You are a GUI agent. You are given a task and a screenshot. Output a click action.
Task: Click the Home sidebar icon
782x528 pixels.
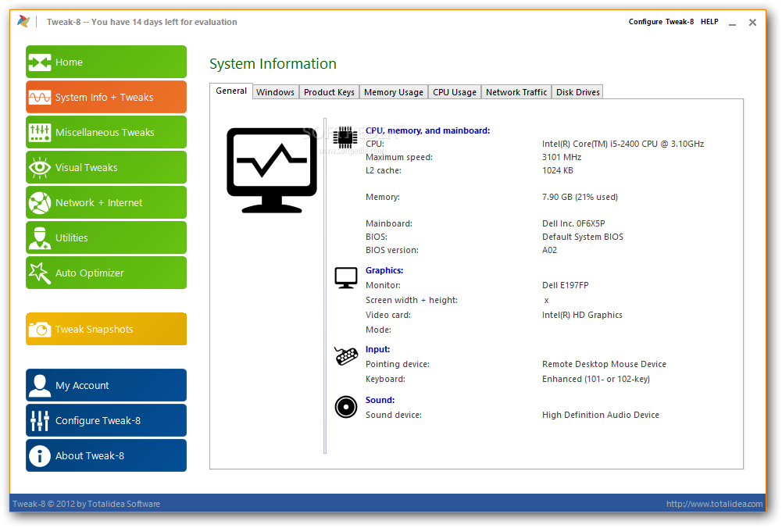tap(39, 62)
